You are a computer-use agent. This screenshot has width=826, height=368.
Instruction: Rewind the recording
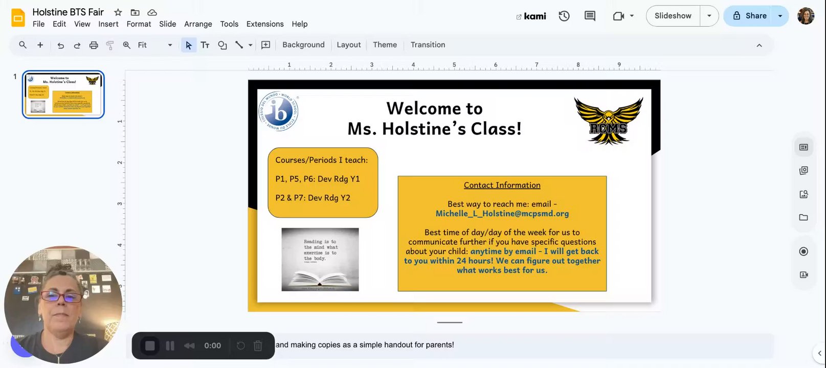pos(189,346)
